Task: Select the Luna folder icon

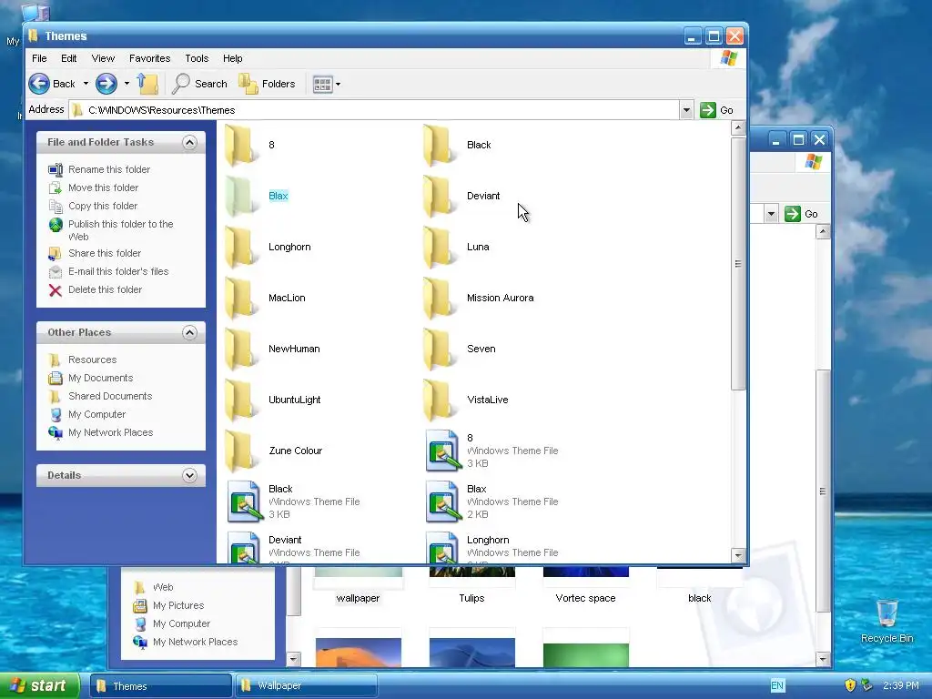Action: point(441,248)
